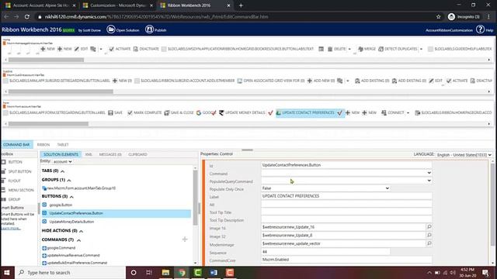Collapse the COMMANDS (7) section

[x=78, y=240]
